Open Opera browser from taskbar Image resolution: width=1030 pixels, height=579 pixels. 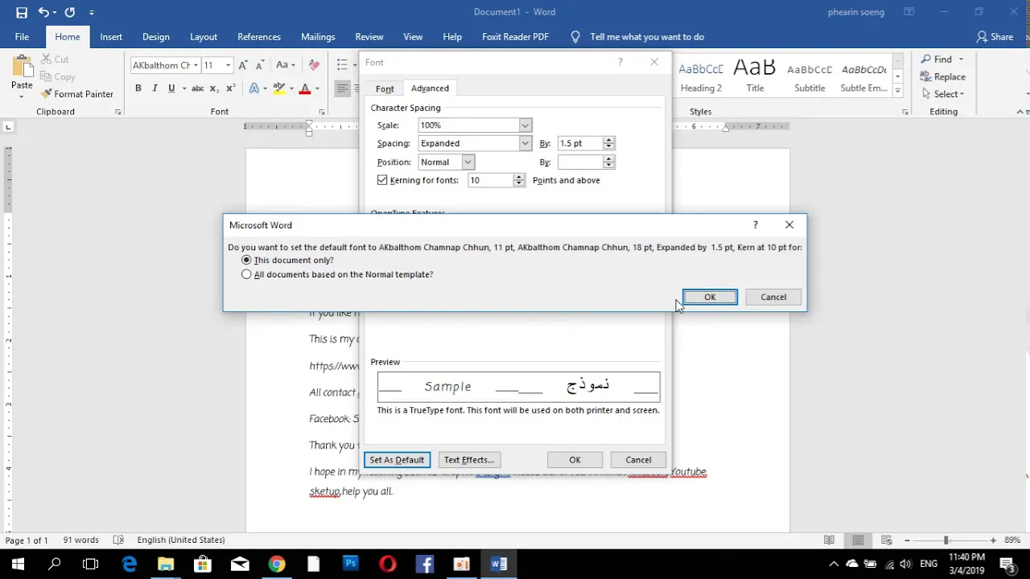coord(388,564)
